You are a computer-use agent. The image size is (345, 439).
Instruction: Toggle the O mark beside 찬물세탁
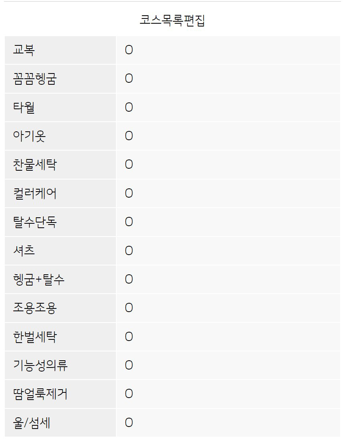[x=129, y=165]
